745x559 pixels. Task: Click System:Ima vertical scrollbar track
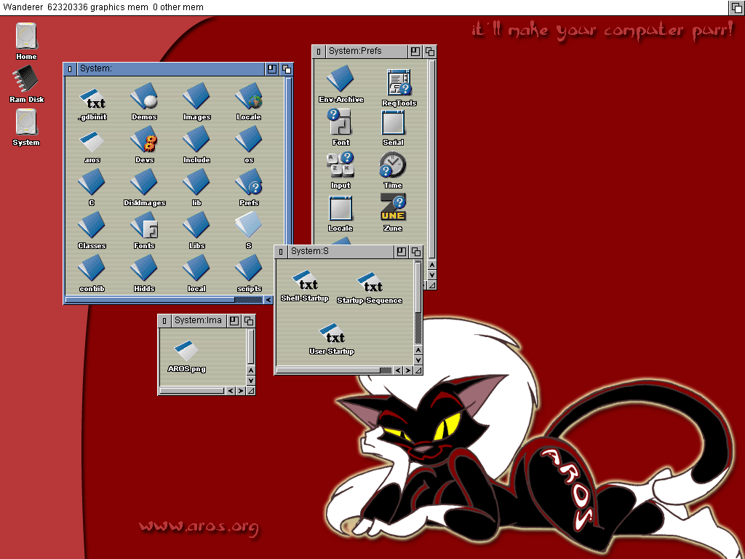click(x=251, y=347)
